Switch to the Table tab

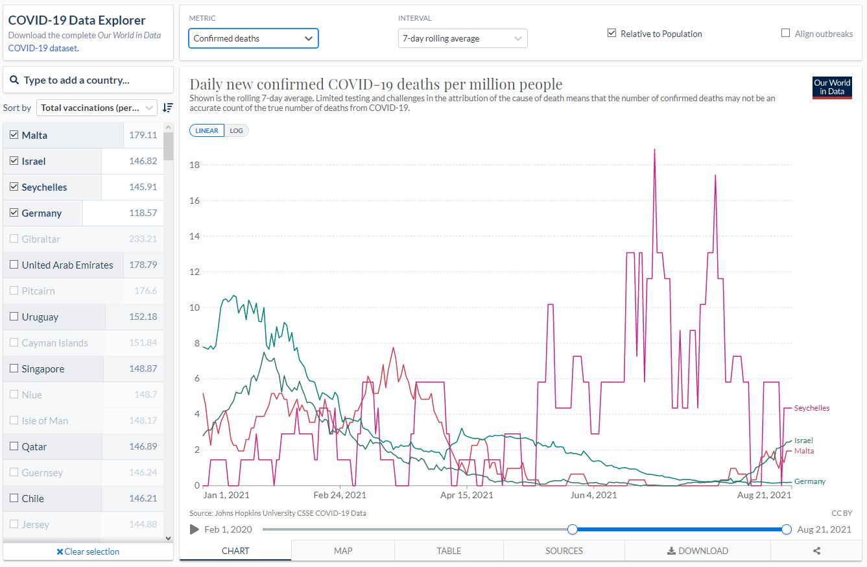pyautogui.click(x=449, y=551)
